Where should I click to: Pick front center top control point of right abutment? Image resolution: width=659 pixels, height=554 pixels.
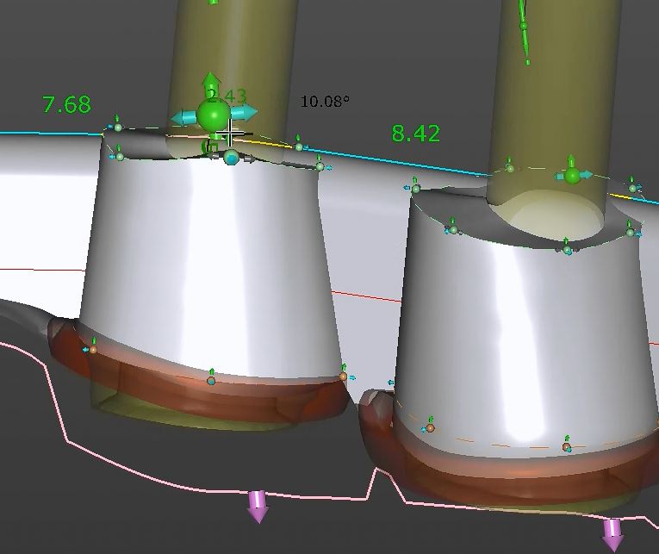(x=567, y=250)
